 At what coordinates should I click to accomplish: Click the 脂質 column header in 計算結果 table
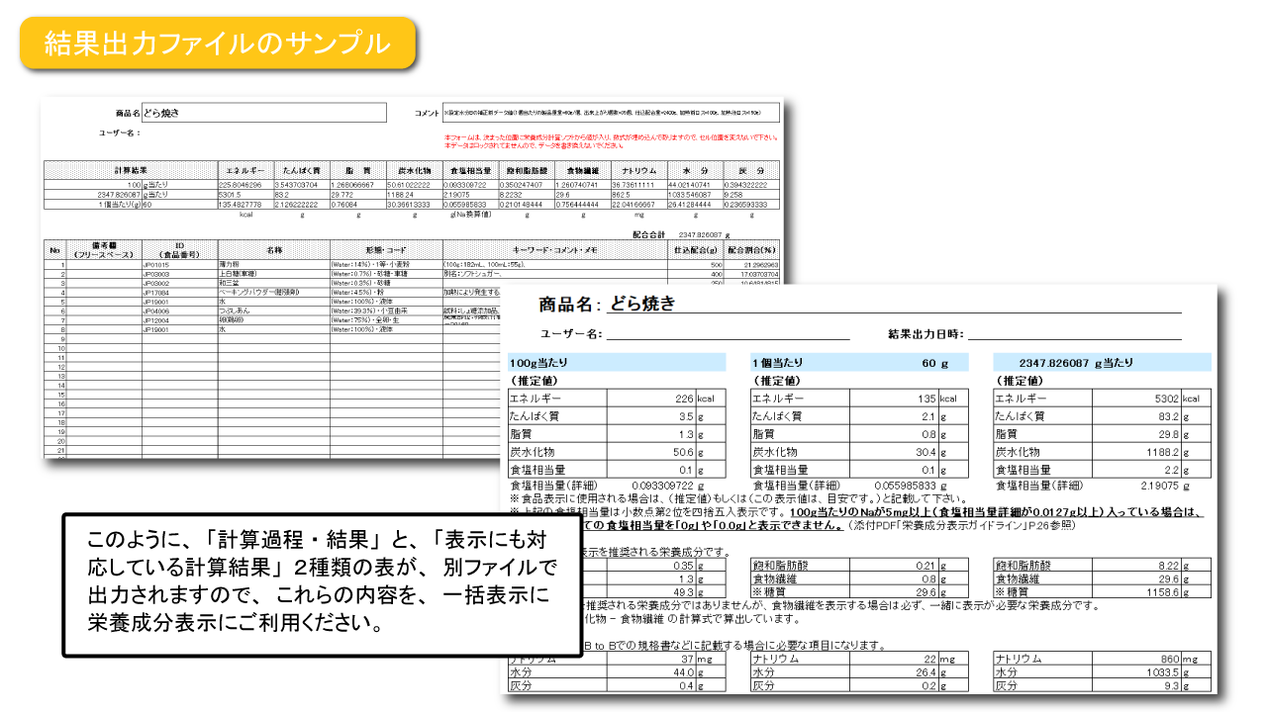coord(357,170)
